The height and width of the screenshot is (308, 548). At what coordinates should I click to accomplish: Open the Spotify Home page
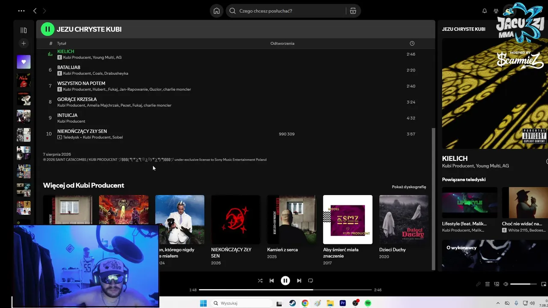(x=217, y=11)
